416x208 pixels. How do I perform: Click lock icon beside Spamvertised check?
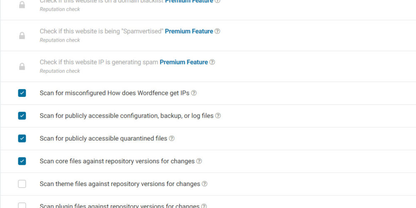click(x=22, y=36)
